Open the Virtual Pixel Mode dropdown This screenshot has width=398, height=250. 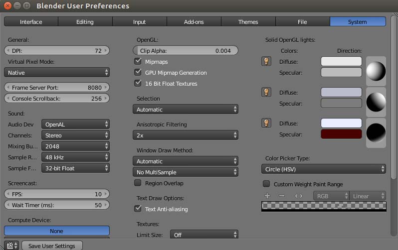(56, 73)
